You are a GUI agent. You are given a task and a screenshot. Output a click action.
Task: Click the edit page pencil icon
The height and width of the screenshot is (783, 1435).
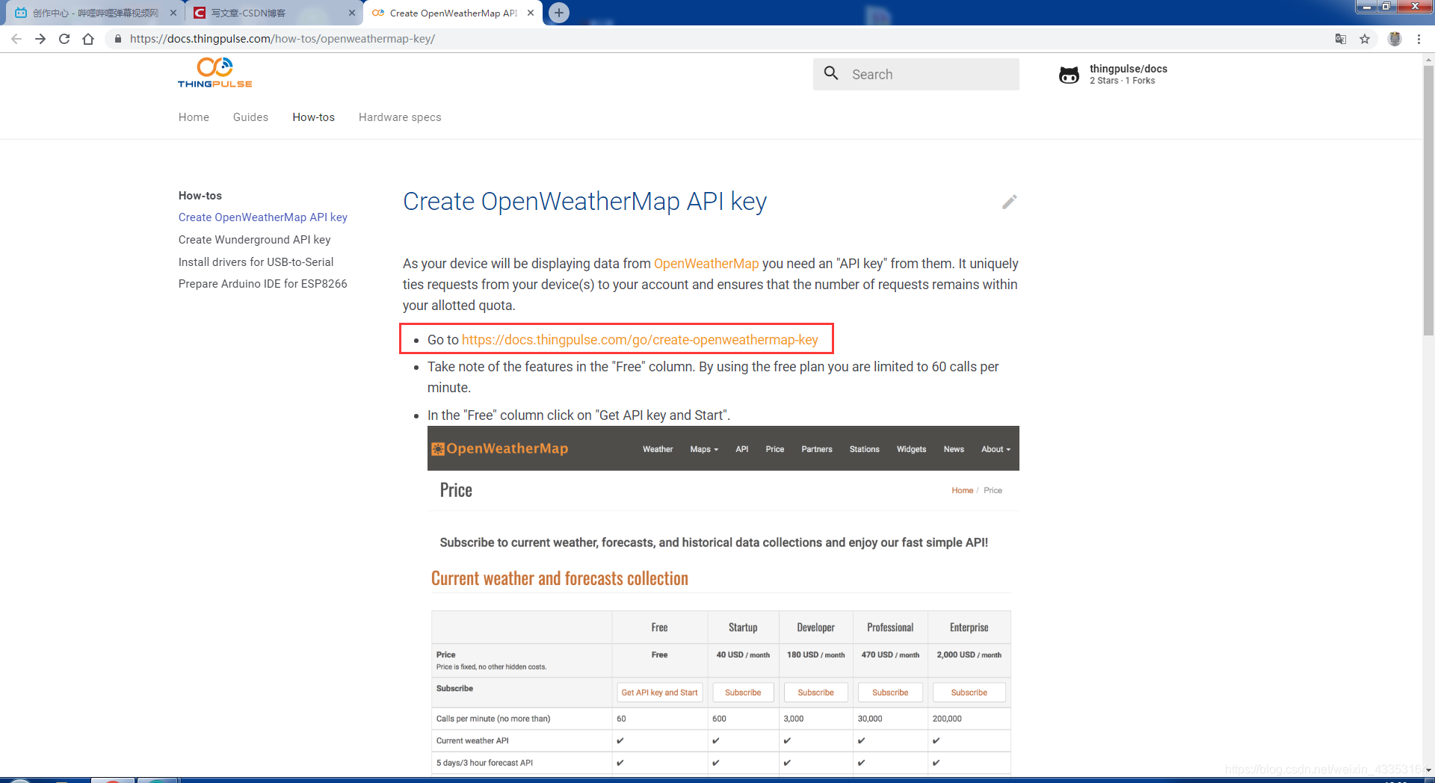click(1010, 202)
